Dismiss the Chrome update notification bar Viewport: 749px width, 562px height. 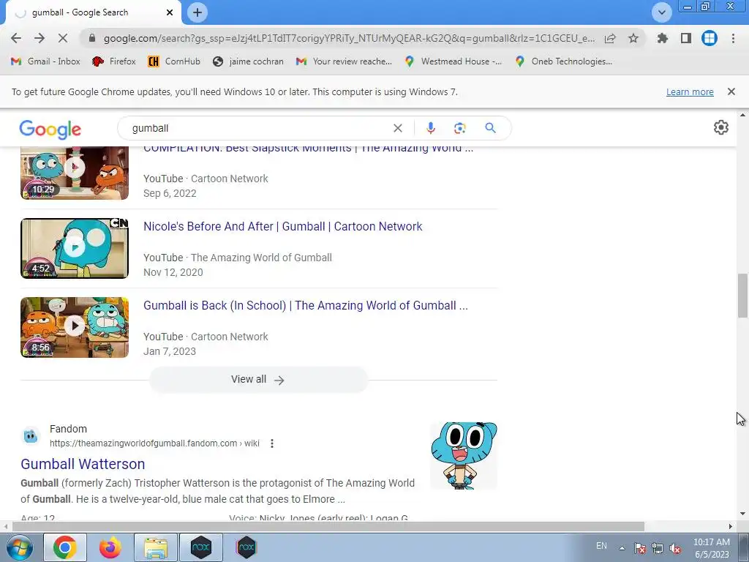point(731,91)
